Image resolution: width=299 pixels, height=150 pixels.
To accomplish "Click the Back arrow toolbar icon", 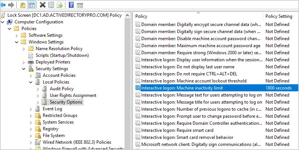I will 3,5.
